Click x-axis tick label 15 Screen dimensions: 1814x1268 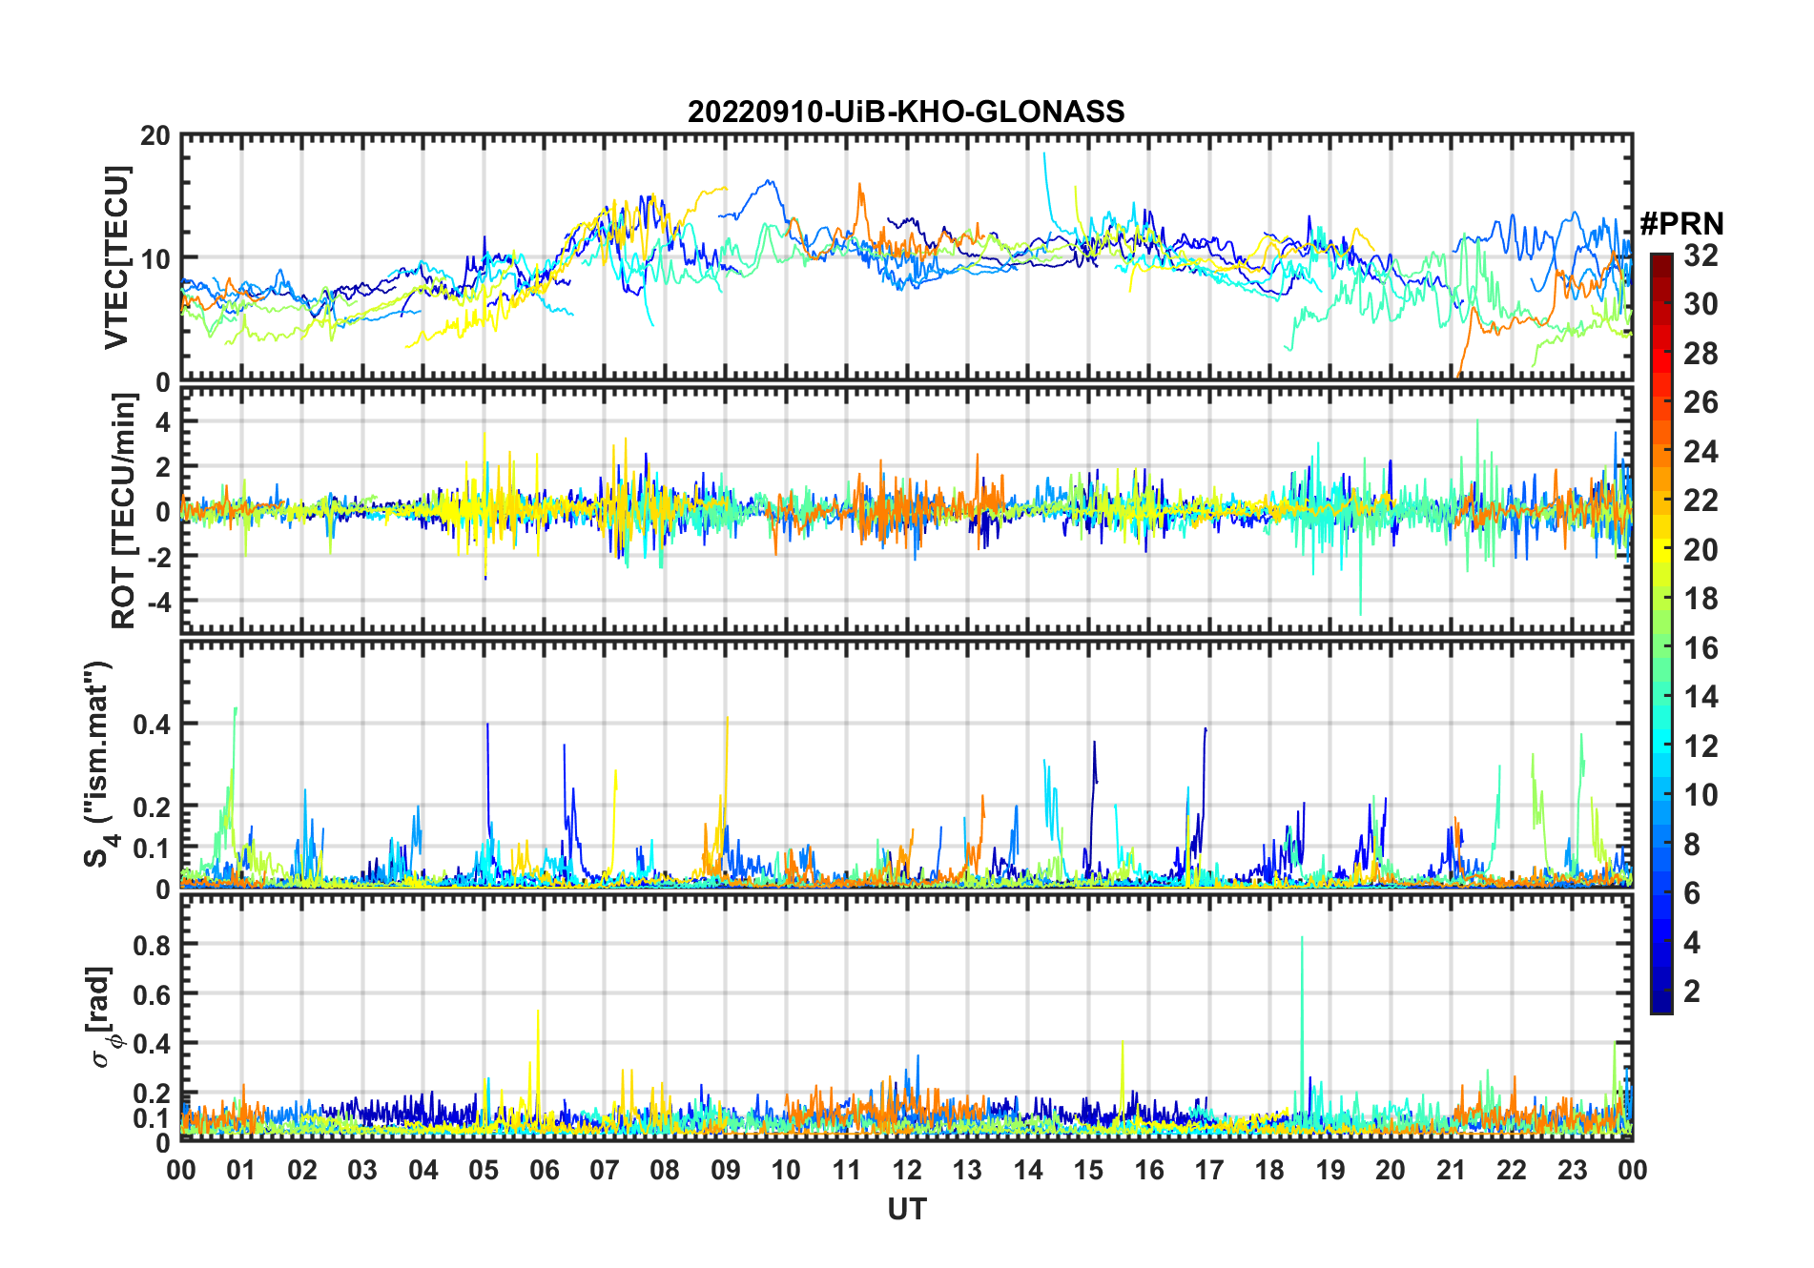pyautogui.click(x=1088, y=1170)
